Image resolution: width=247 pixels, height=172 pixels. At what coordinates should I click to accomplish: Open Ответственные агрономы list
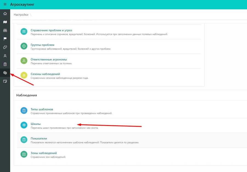pos(49,59)
